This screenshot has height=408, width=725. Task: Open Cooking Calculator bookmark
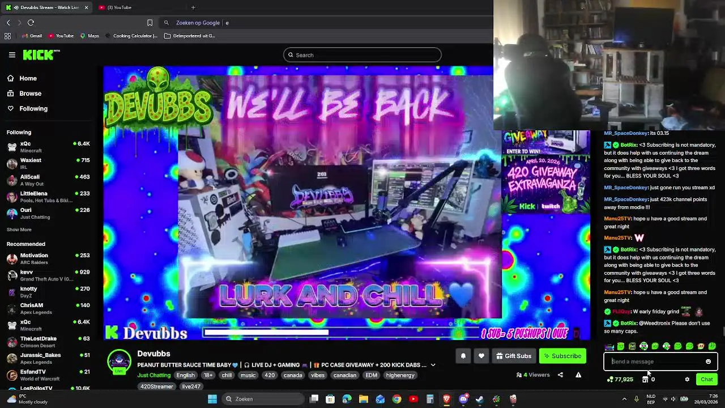131,36
